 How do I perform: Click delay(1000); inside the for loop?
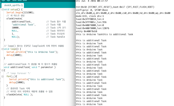pos(17,82)
